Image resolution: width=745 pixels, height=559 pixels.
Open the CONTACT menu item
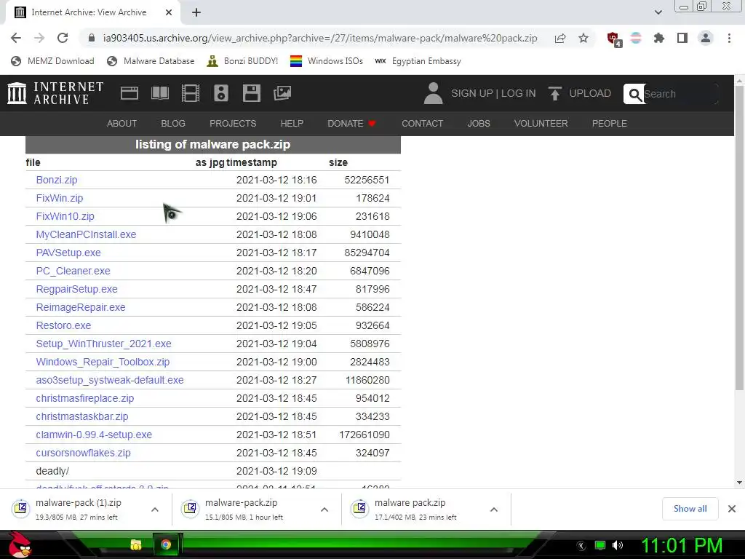(423, 124)
